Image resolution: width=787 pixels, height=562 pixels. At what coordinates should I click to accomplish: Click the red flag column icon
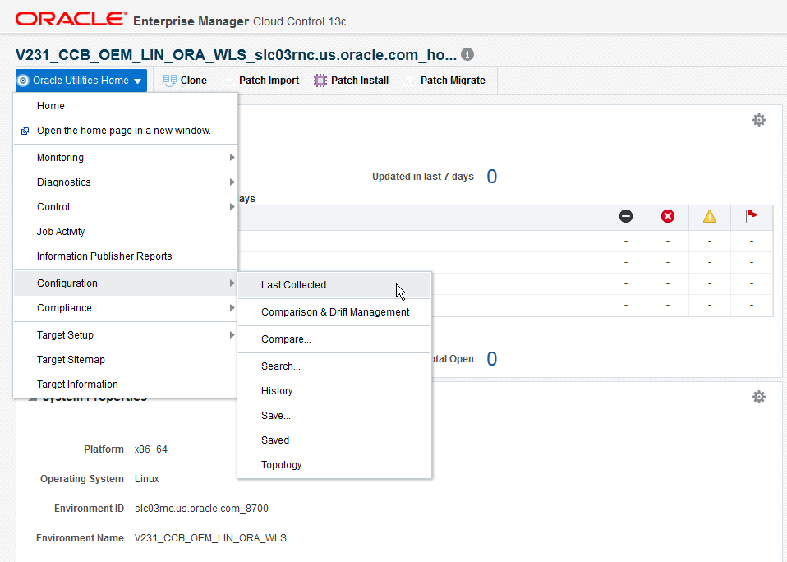point(752,216)
